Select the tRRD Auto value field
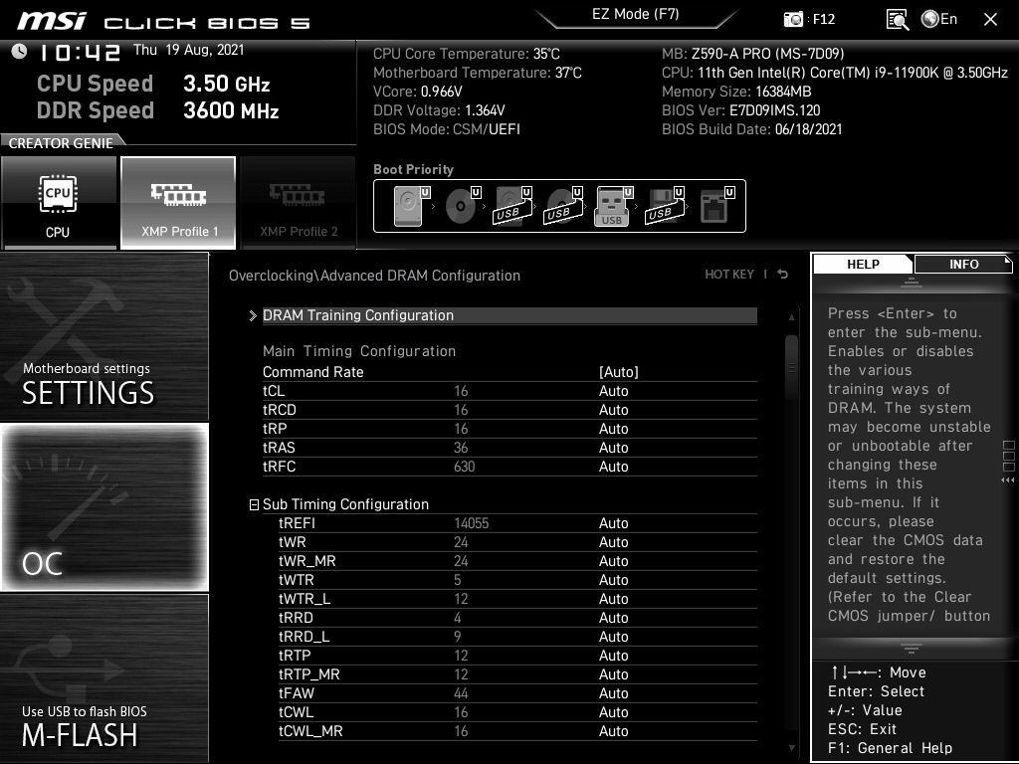The width and height of the screenshot is (1019, 764). tap(613, 618)
